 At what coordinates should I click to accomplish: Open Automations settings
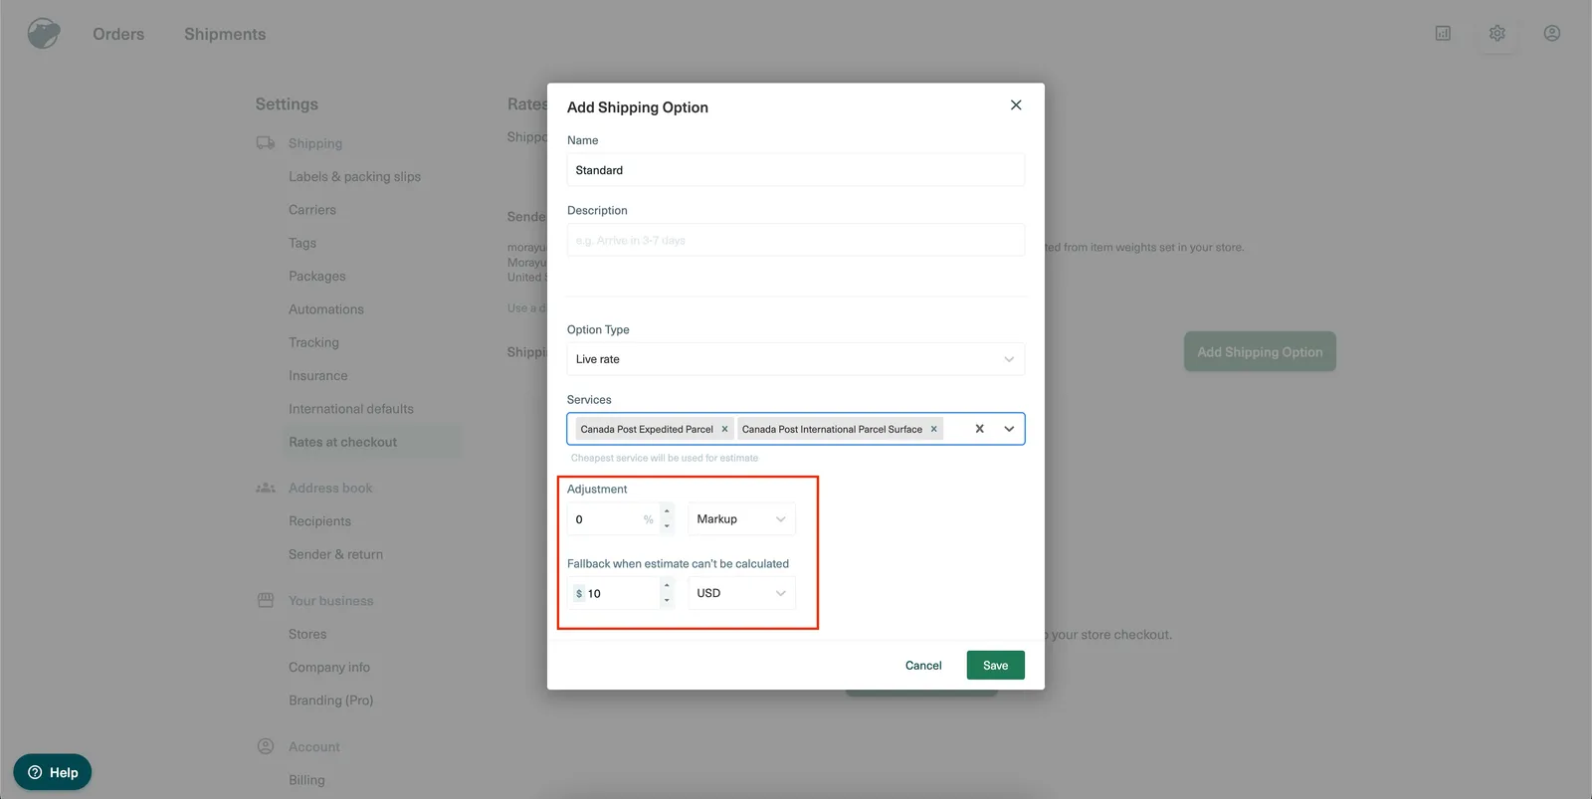[326, 309]
